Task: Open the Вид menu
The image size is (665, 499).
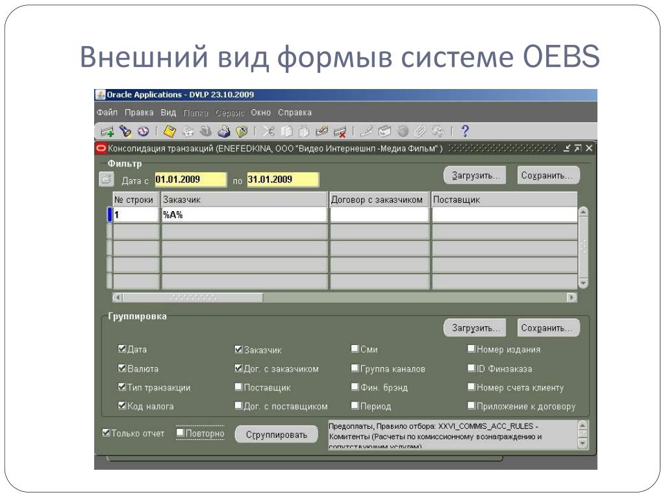Action: (x=168, y=112)
